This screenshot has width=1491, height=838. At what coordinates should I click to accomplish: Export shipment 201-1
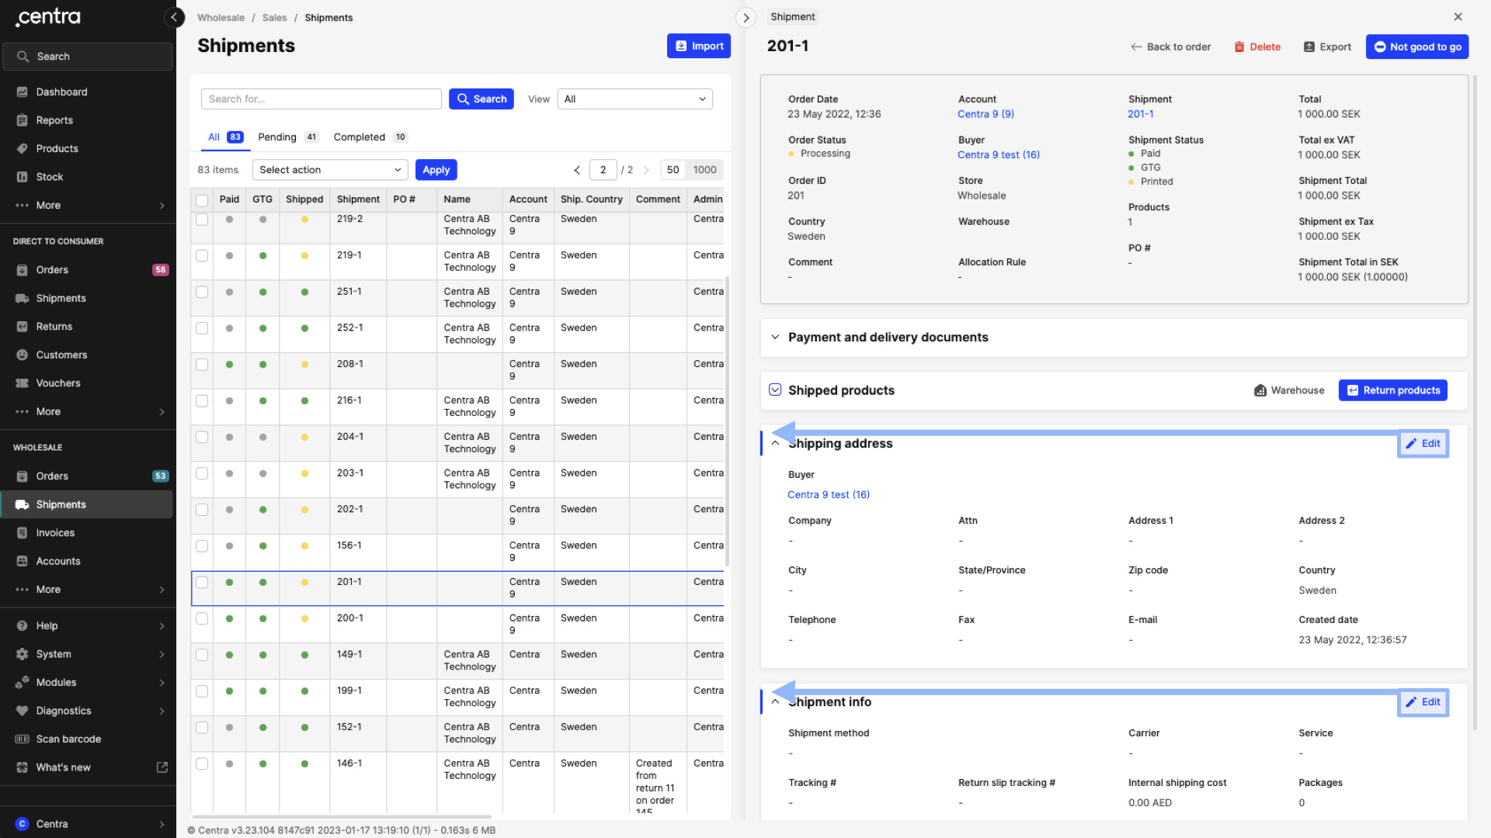pyautogui.click(x=1327, y=47)
